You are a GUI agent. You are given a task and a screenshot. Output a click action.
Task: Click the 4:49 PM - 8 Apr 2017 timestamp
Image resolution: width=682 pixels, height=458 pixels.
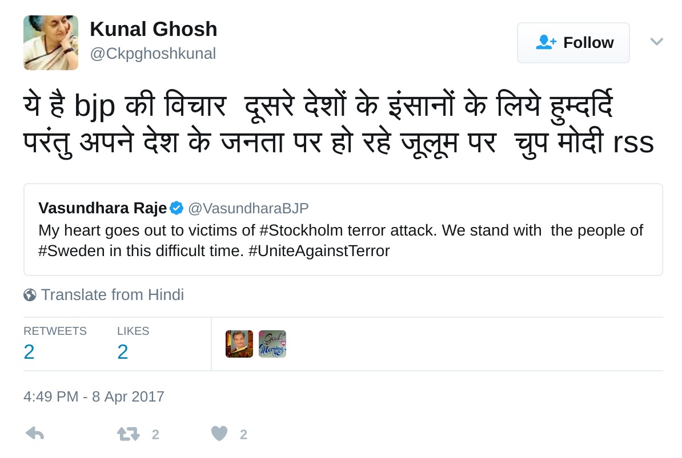point(94,396)
